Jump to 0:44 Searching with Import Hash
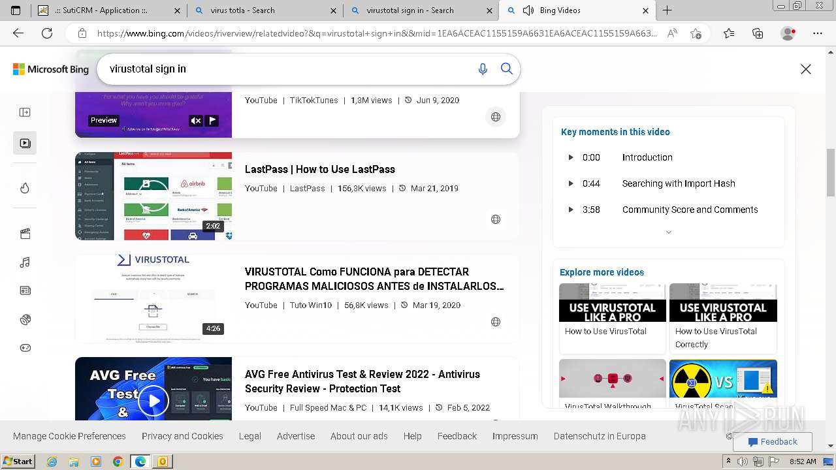This screenshot has height=470, width=836. click(669, 183)
